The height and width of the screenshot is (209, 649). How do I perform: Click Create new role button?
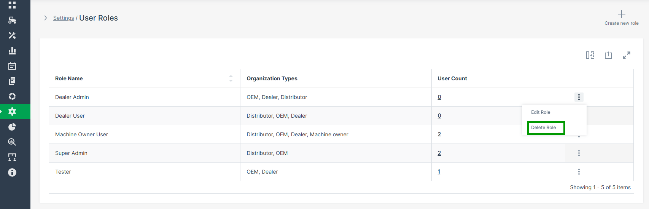(x=622, y=18)
